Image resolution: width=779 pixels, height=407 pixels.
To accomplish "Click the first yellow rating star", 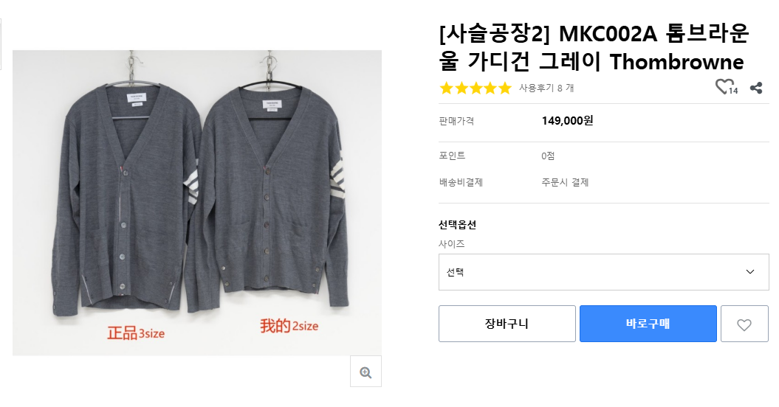I will (447, 88).
